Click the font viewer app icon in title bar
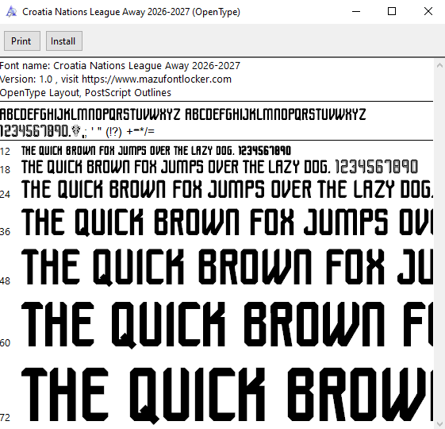445x429 pixels. click(12, 12)
